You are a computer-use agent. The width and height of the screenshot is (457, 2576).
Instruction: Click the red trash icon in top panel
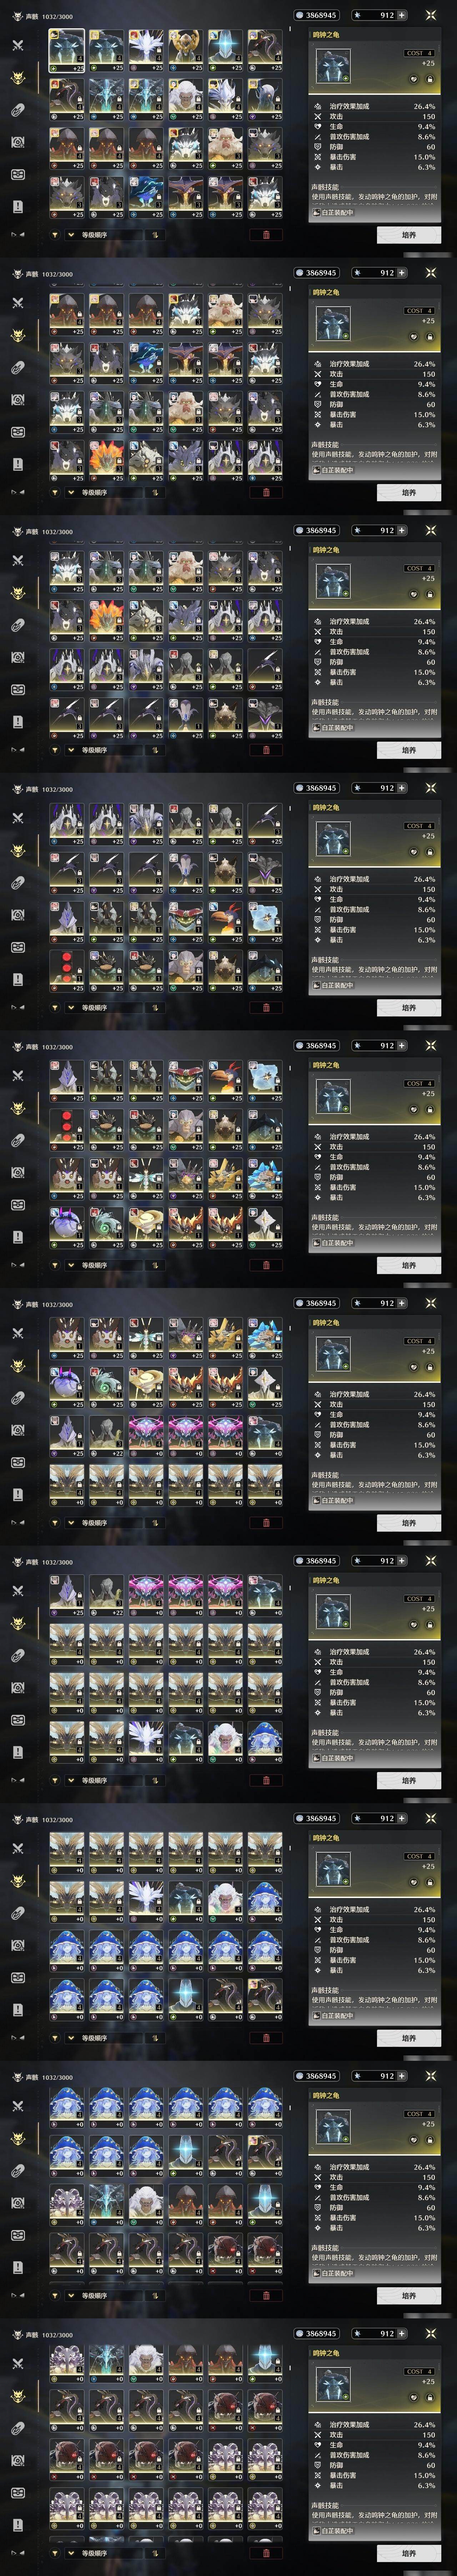coord(265,235)
